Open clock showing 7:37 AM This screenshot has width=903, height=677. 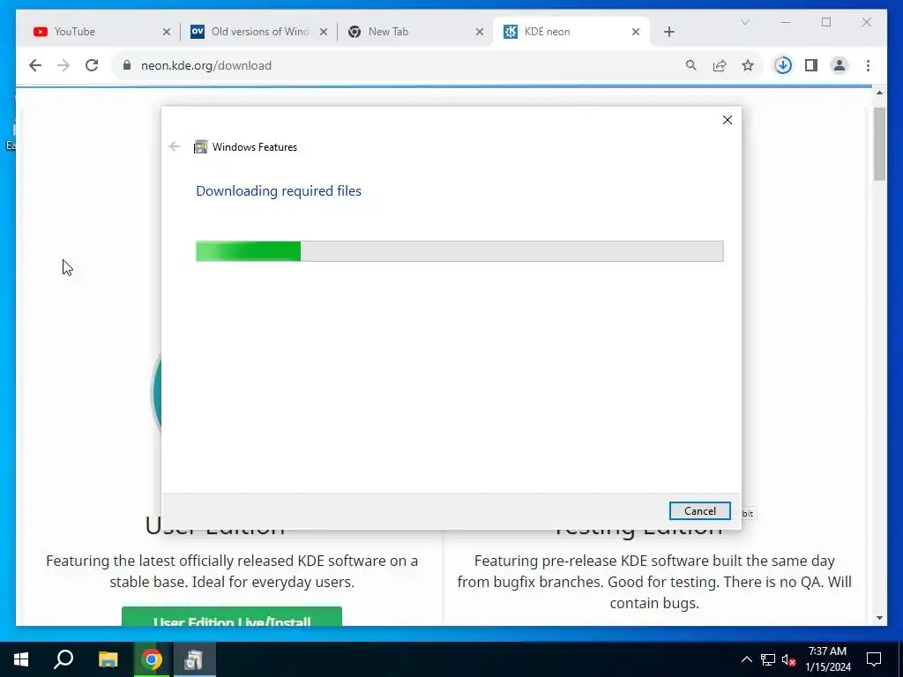[x=827, y=659]
